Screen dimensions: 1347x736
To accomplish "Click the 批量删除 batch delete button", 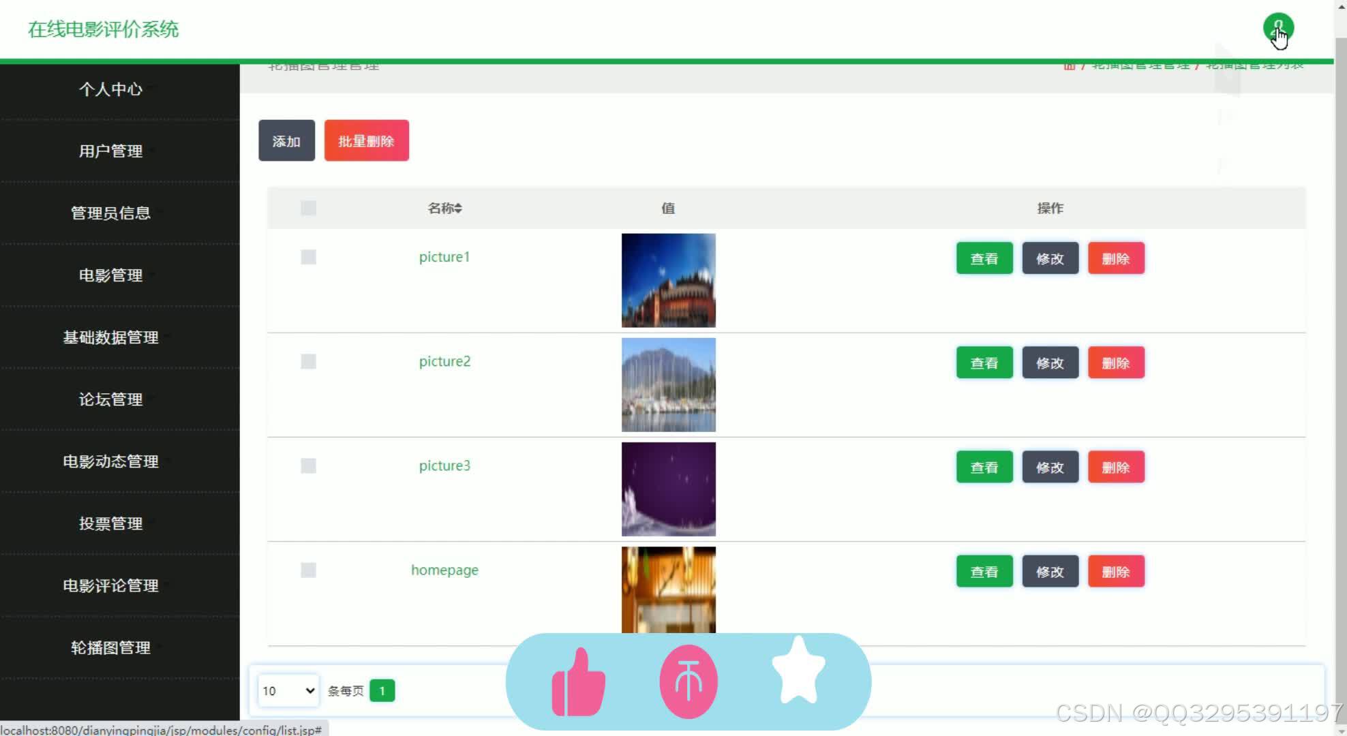I will click(367, 140).
